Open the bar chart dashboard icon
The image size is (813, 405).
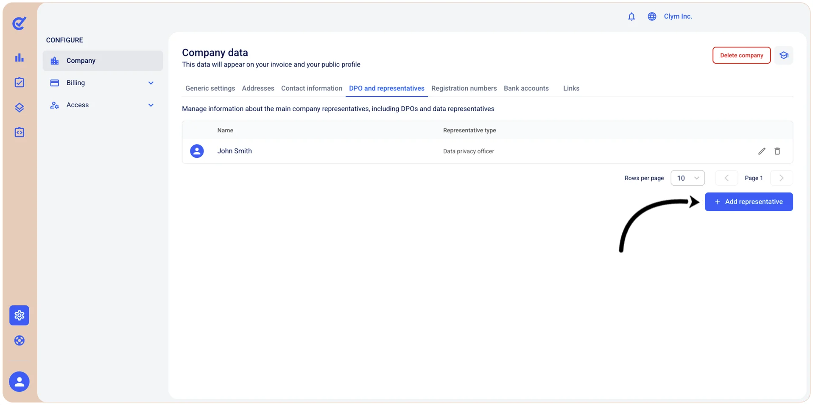click(x=19, y=58)
